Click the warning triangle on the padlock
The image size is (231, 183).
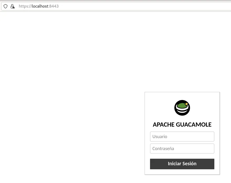[x=13, y=7]
